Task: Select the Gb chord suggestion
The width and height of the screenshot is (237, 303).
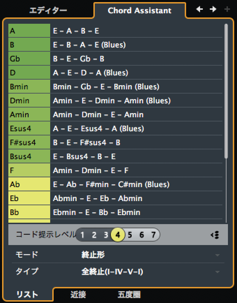Action: click(29, 59)
